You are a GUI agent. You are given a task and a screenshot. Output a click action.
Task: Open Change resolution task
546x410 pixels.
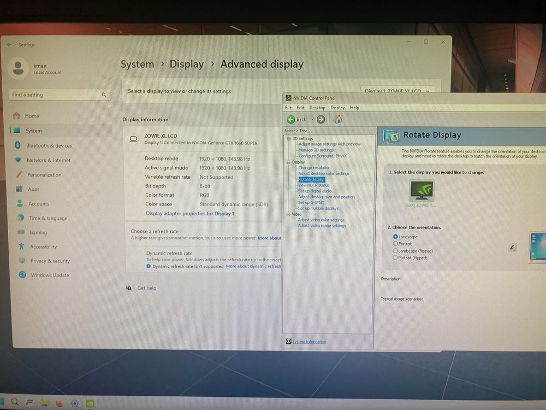(314, 168)
